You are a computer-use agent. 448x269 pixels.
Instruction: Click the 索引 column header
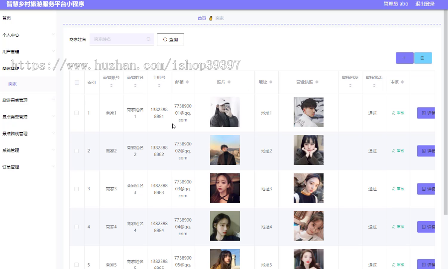(92, 82)
